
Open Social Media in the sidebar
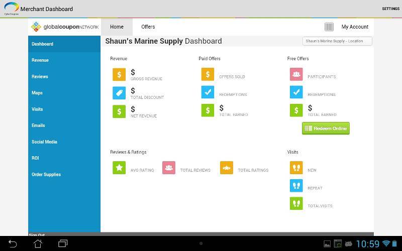pyautogui.click(x=64, y=142)
